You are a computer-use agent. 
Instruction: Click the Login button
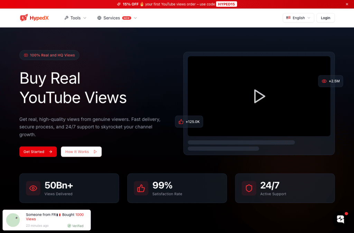(325, 18)
